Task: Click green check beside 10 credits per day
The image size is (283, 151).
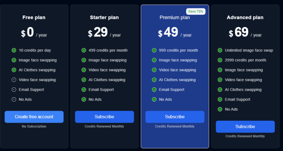Action: click(14, 50)
